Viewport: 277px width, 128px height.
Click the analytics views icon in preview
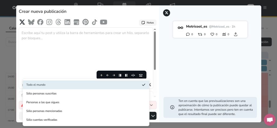(224, 34)
